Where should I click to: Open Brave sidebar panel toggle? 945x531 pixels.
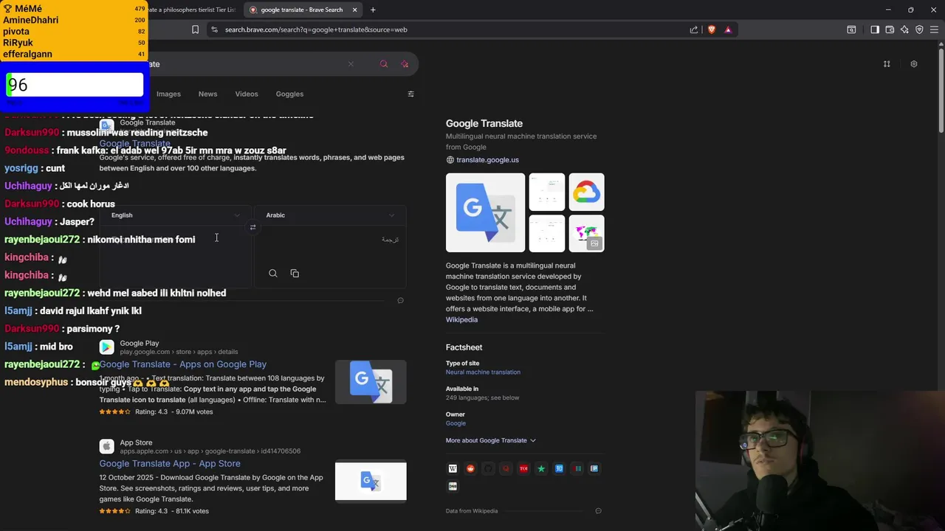click(875, 29)
